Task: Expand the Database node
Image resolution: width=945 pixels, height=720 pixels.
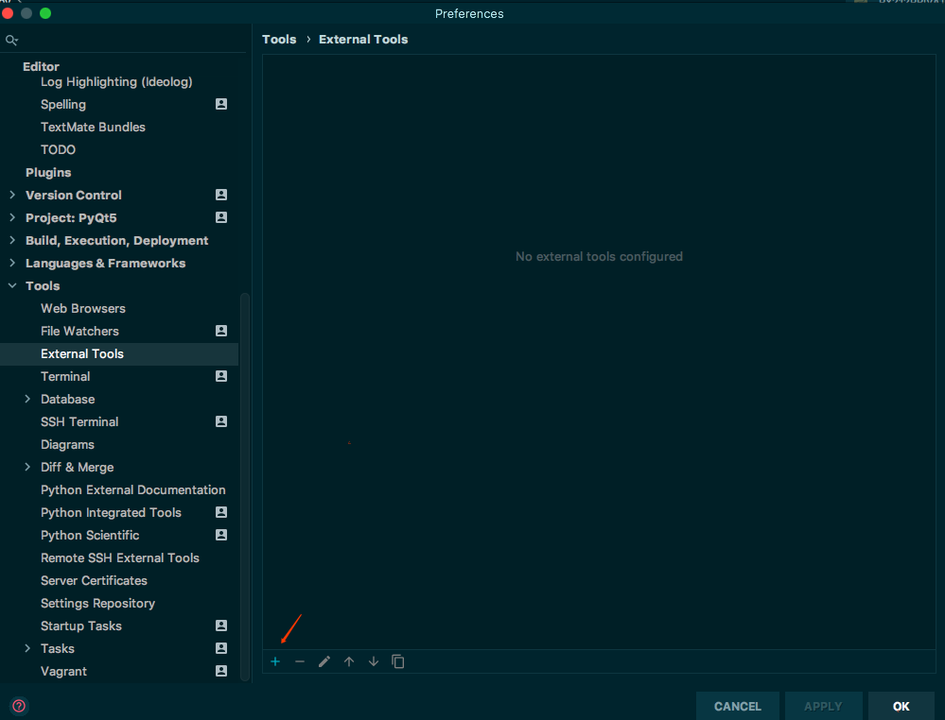Action: click(x=27, y=399)
